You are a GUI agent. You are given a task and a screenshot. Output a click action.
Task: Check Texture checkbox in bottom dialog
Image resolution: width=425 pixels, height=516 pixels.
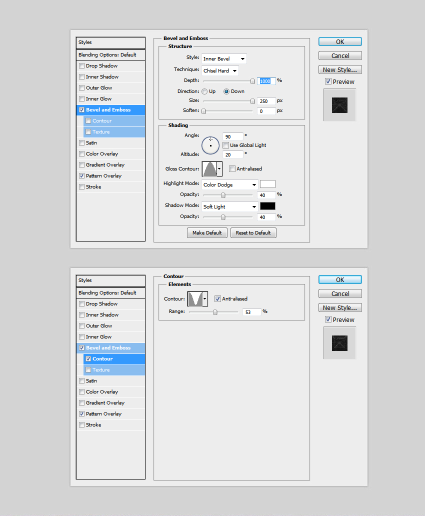pyautogui.click(x=88, y=370)
